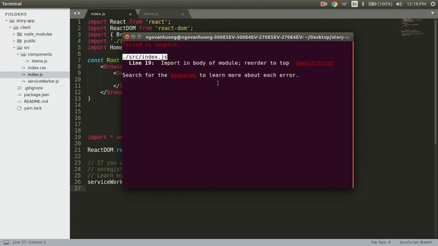Maximize the terminal window
This screenshot has width=438, height=246.
[x=140, y=37]
